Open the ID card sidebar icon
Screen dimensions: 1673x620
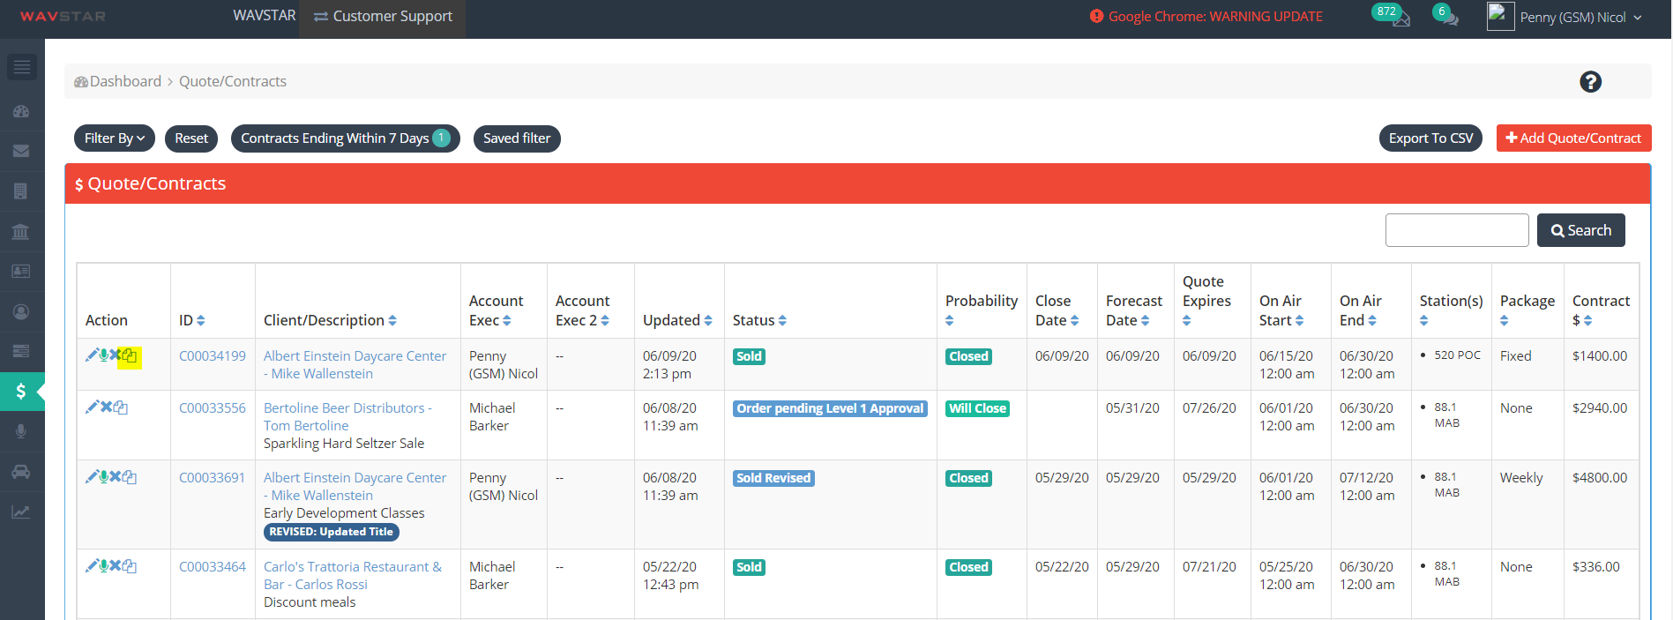coord(21,272)
